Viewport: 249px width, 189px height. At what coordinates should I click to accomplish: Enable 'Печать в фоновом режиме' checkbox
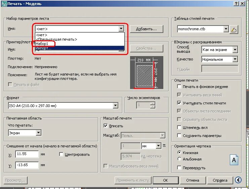tap(179, 87)
